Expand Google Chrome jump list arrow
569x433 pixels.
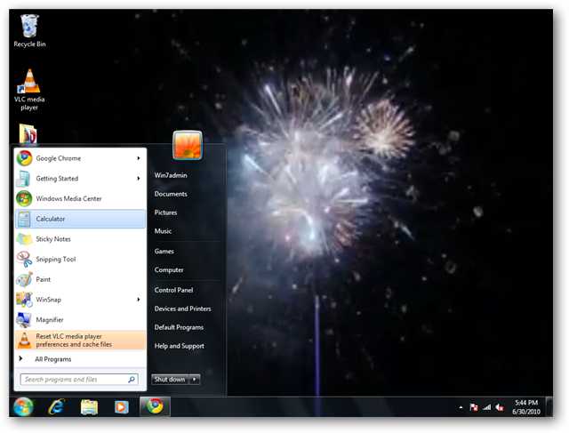(x=139, y=158)
